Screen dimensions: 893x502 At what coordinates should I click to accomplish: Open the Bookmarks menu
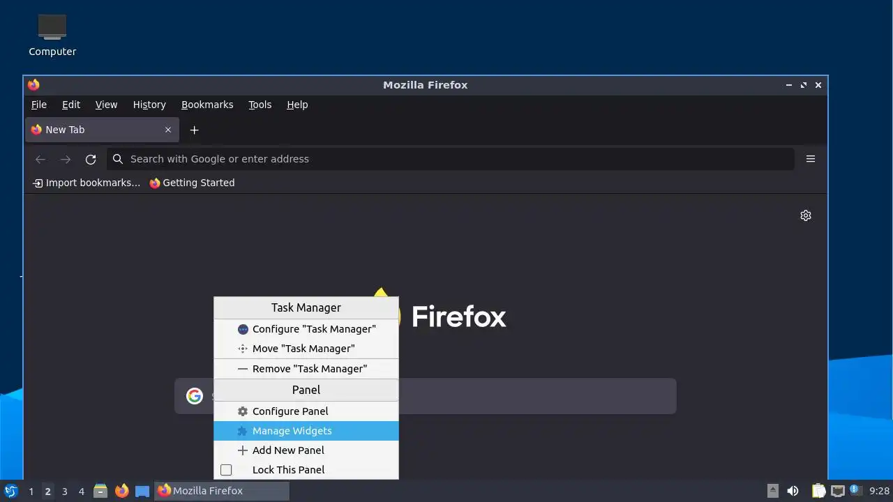coord(207,105)
